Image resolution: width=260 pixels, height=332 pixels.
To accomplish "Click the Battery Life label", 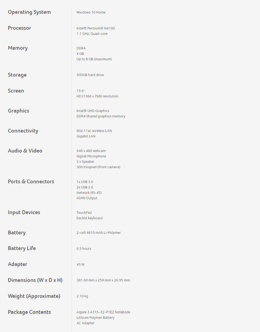I will (22, 248).
